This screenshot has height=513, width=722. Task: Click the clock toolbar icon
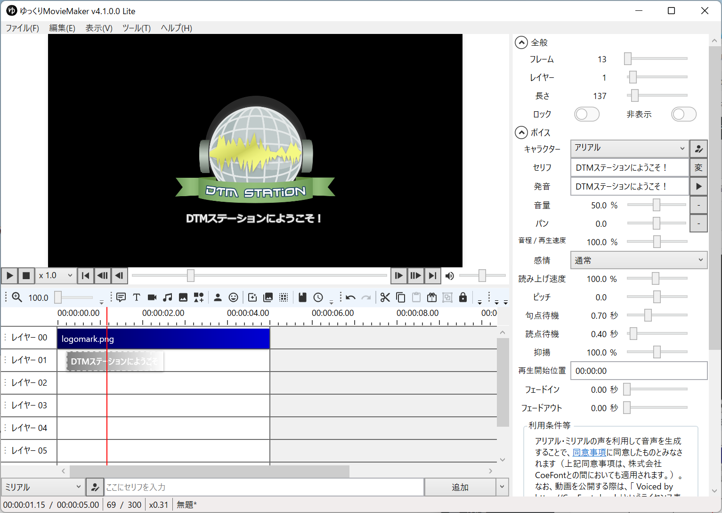[x=318, y=297]
